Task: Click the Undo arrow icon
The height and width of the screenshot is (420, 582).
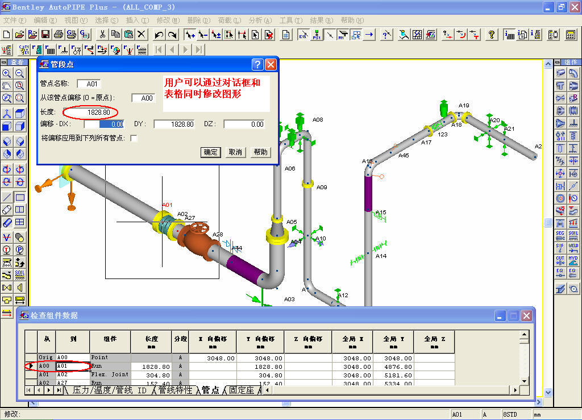Action: click(159, 35)
